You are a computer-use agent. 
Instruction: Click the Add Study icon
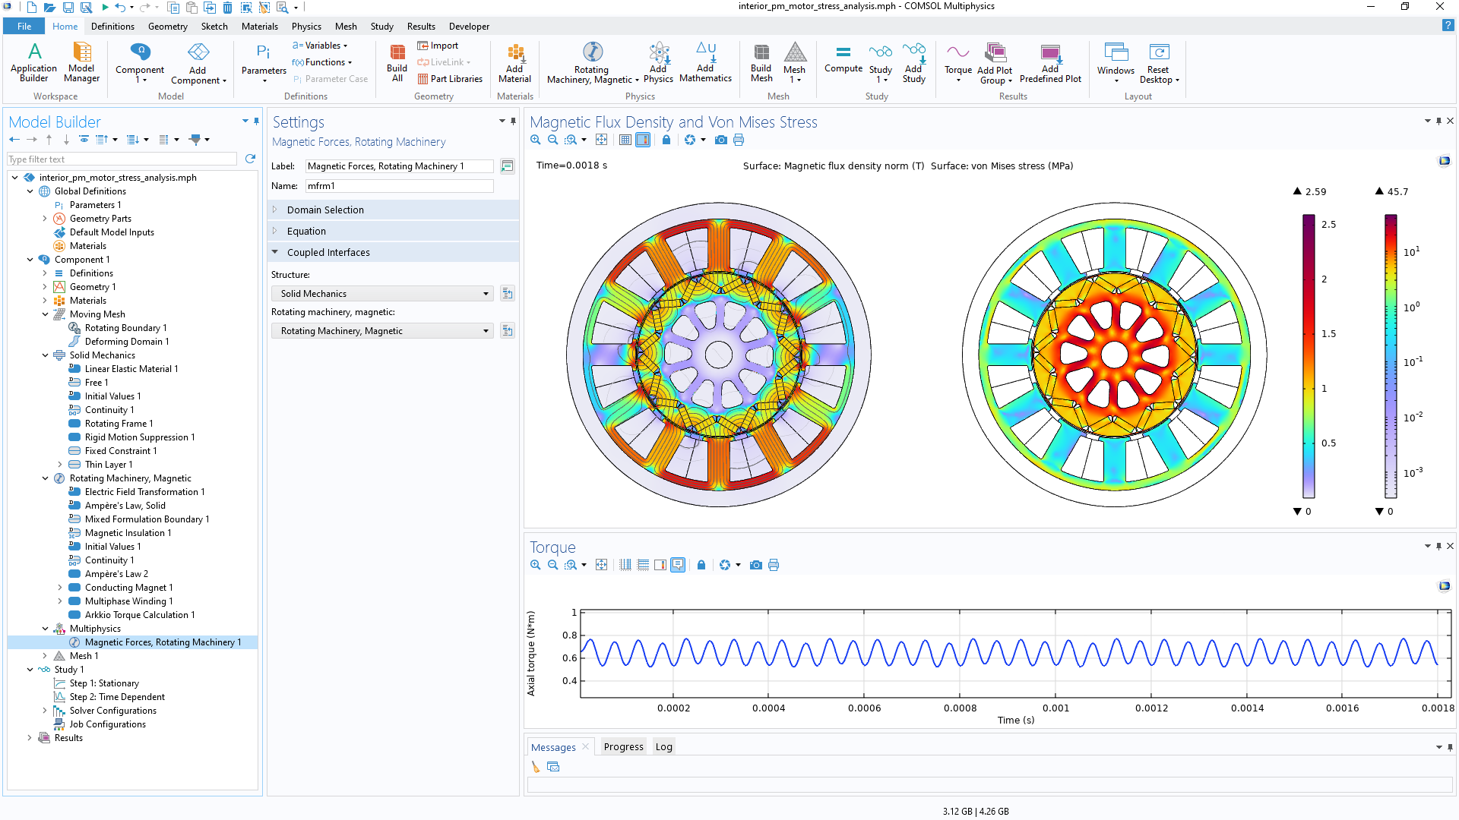[x=913, y=62]
